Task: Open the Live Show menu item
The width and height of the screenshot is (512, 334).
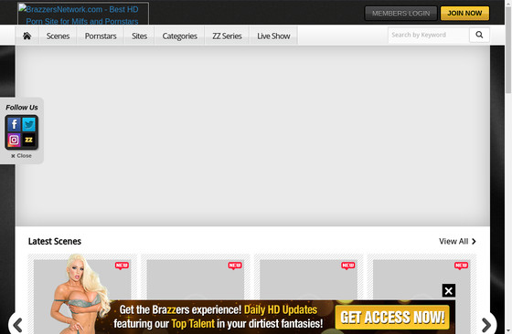Action: [273, 36]
